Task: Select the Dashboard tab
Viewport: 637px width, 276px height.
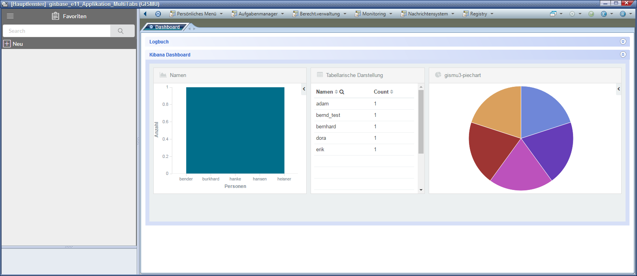Action: point(167,27)
